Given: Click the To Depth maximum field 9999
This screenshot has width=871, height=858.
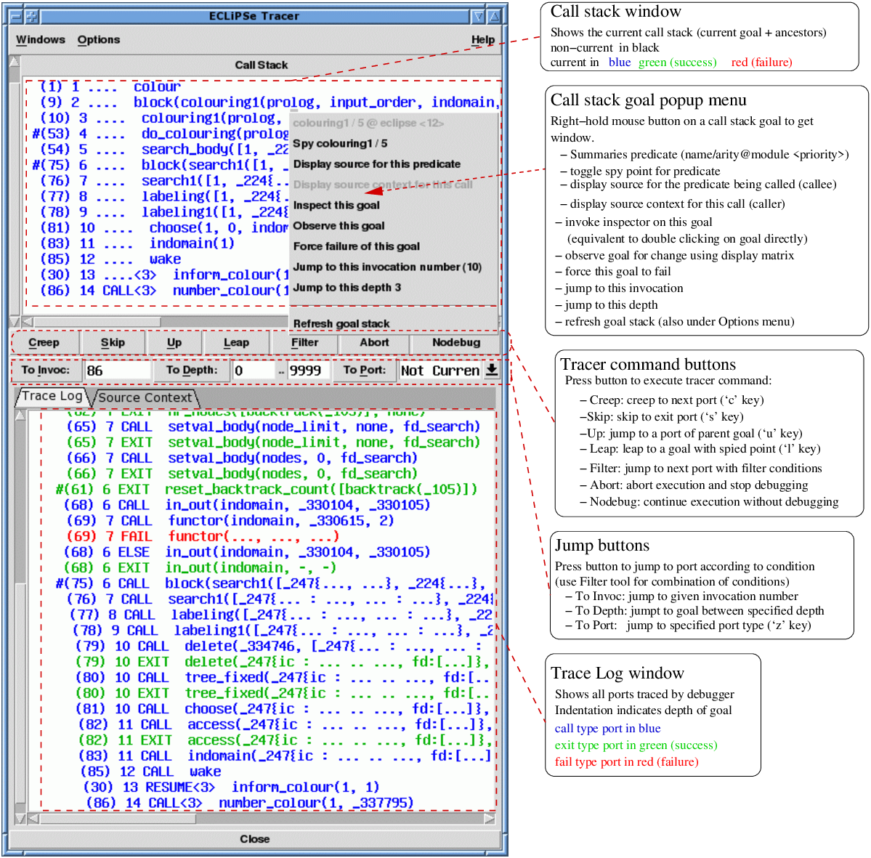Looking at the screenshot, I should [308, 371].
